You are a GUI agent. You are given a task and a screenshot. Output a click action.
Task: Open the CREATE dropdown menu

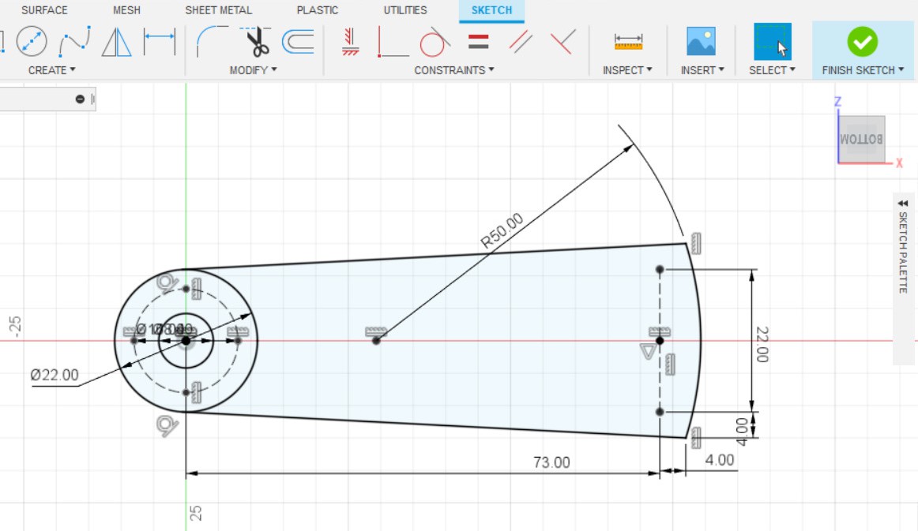[x=51, y=70]
